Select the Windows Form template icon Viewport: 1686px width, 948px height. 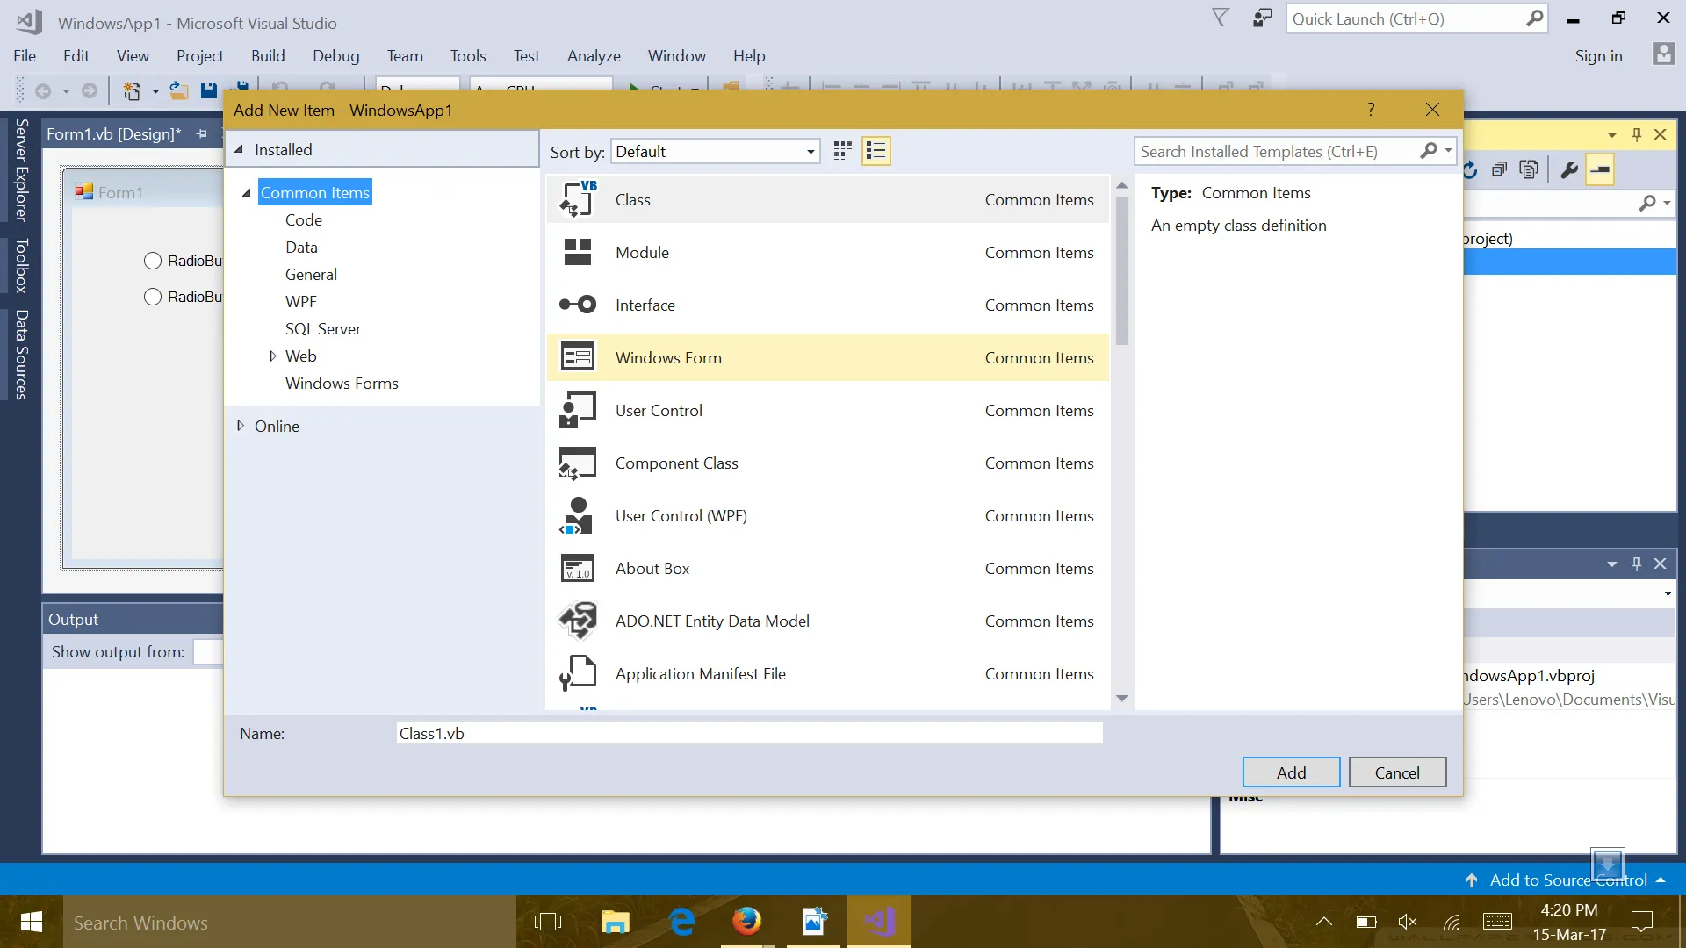578,357
